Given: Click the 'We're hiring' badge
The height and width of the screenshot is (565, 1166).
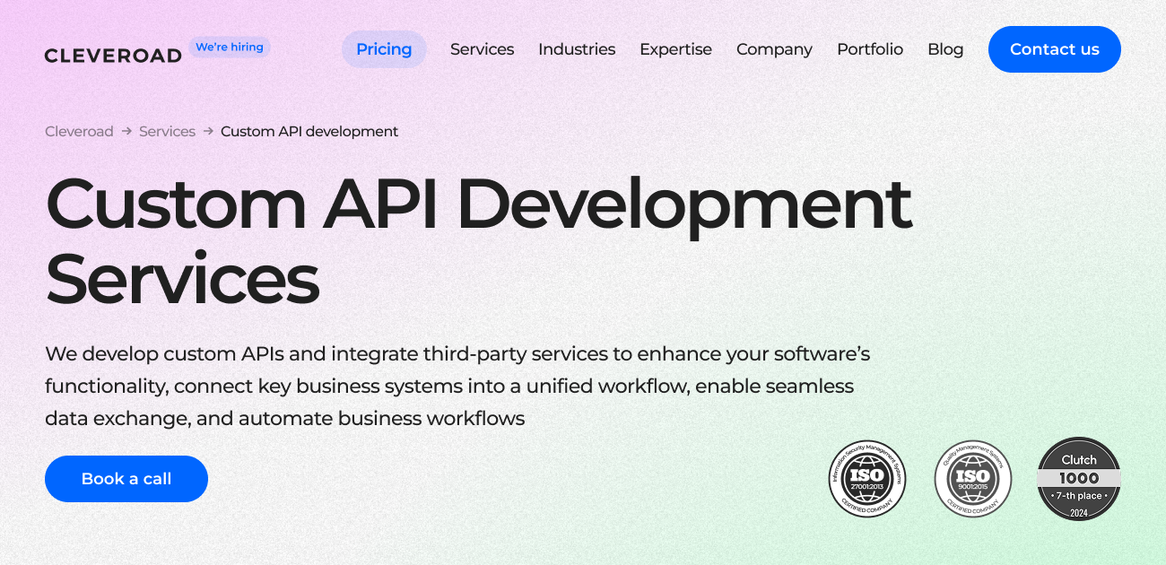Looking at the screenshot, I should pos(230,47).
